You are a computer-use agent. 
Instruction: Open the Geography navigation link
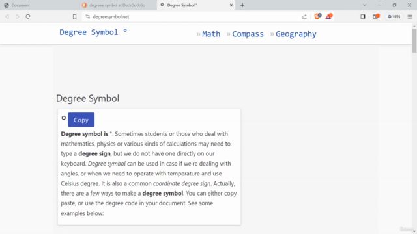pos(296,34)
